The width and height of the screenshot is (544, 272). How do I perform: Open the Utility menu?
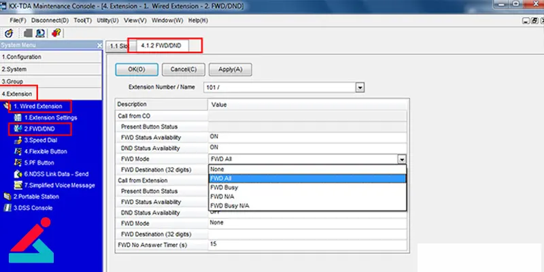coord(107,20)
